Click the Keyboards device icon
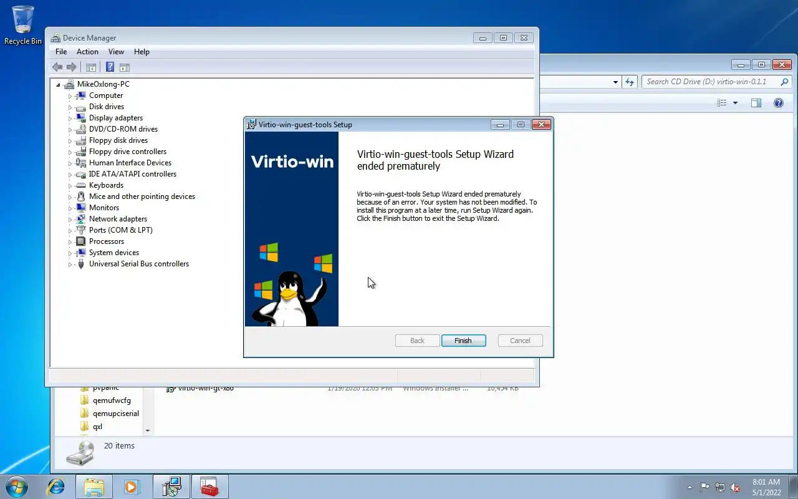The image size is (798, 499). pyautogui.click(x=80, y=185)
